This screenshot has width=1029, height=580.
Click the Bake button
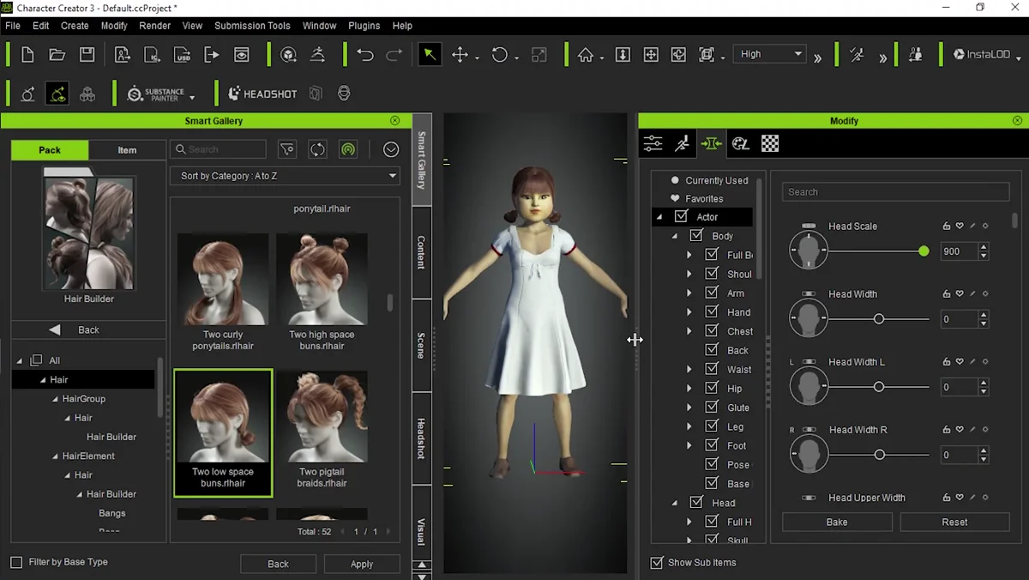[x=837, y=522]
